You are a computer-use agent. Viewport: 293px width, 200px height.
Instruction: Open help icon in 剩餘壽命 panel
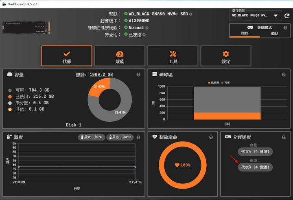pyautogui.click(x=211, y=137)
